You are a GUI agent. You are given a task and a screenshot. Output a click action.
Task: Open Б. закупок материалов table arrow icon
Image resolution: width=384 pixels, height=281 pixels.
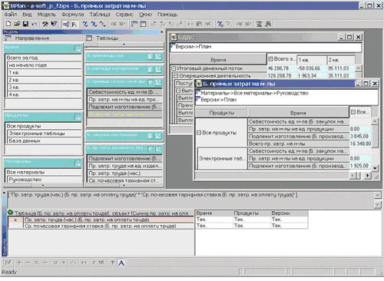click(158, 136)
